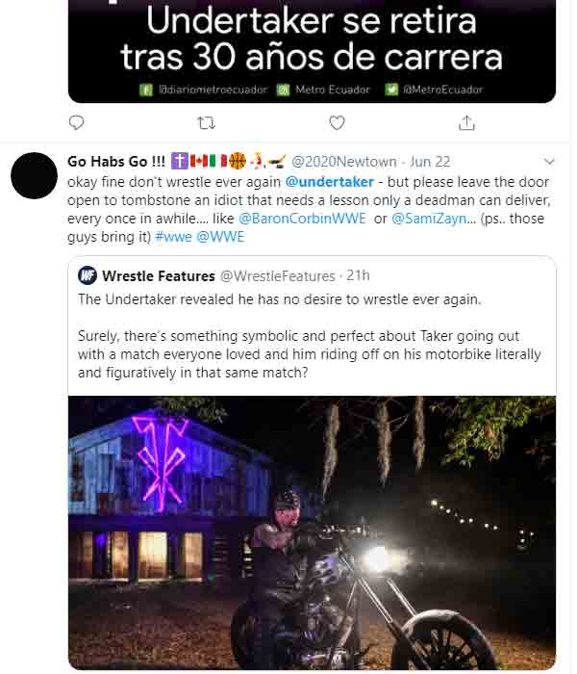Open the Jun 22 tweet timestamp
This screenshot has height=674, width=577.
tap(430, 162)
